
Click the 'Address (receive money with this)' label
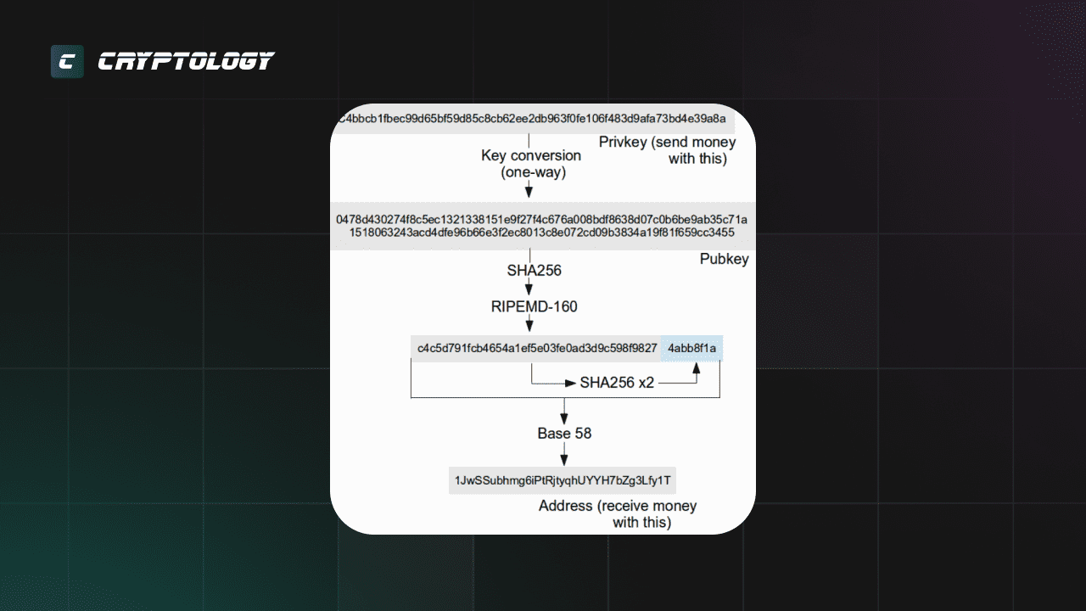point(618,514)
